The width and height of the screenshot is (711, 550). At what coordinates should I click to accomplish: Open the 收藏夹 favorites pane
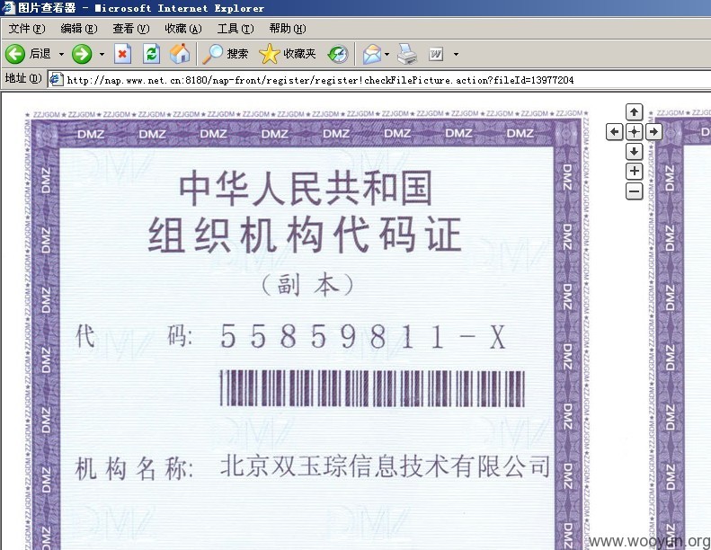(x=287, y=54)
